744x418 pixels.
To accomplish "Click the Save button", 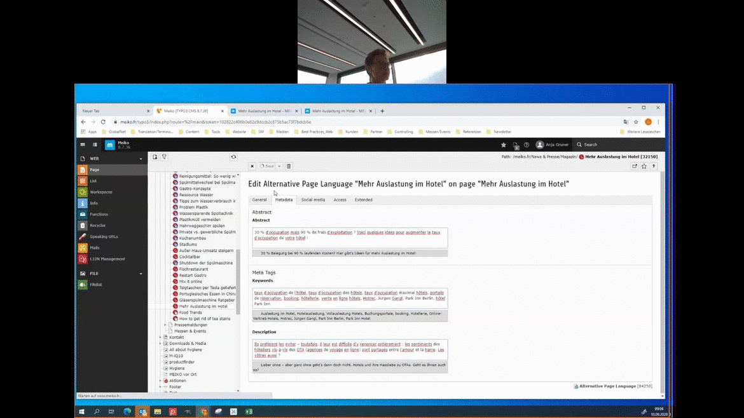I will tap(267, 166).
